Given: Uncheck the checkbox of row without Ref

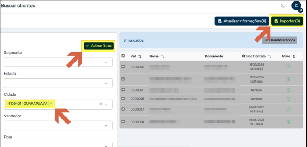Looking at the screenshot, I should (x=123, y=79).
